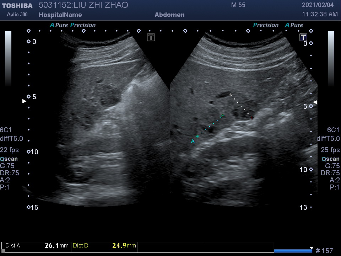Screen dimensions: 341x256
Task: Click the Pure Precision label on left image
Action: tap(72, 25)
